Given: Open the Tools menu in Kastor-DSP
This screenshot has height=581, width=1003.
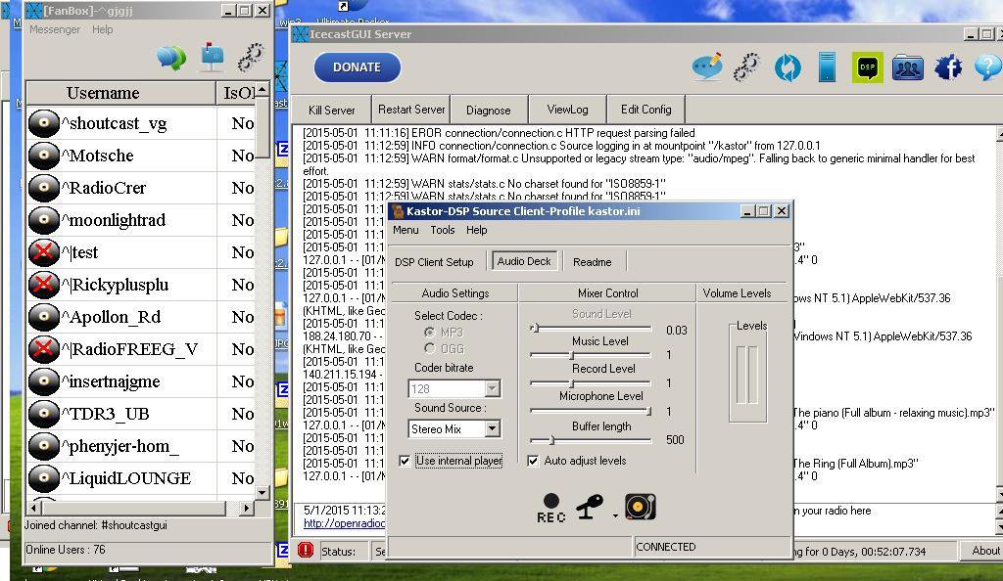Looking at the screenshot, I should (442, 230).
